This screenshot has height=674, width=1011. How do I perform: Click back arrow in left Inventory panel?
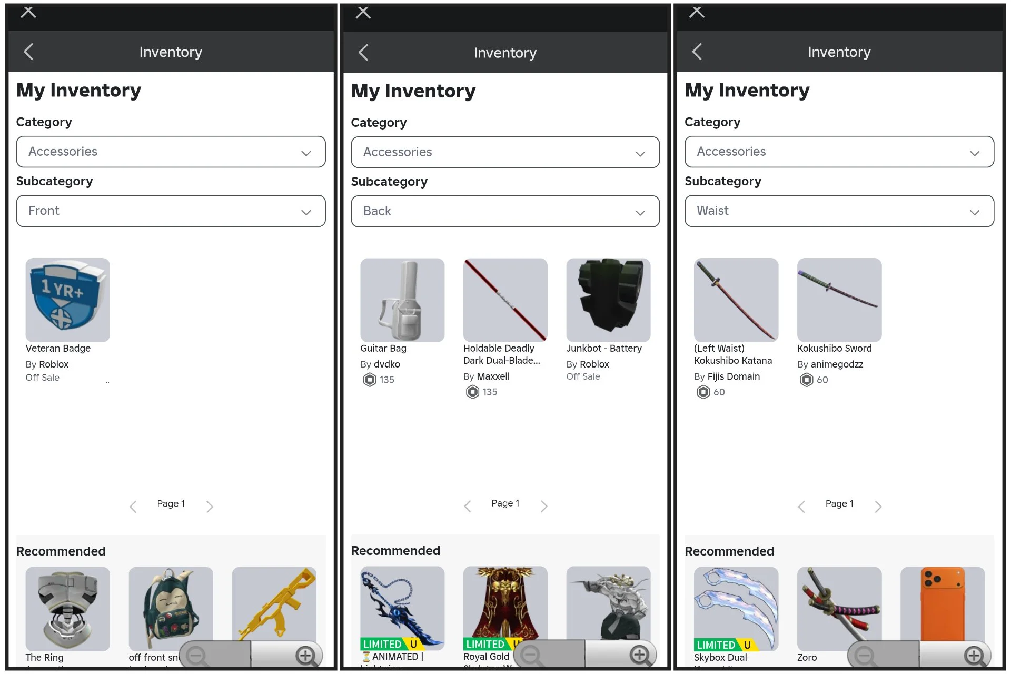point(29,52)
